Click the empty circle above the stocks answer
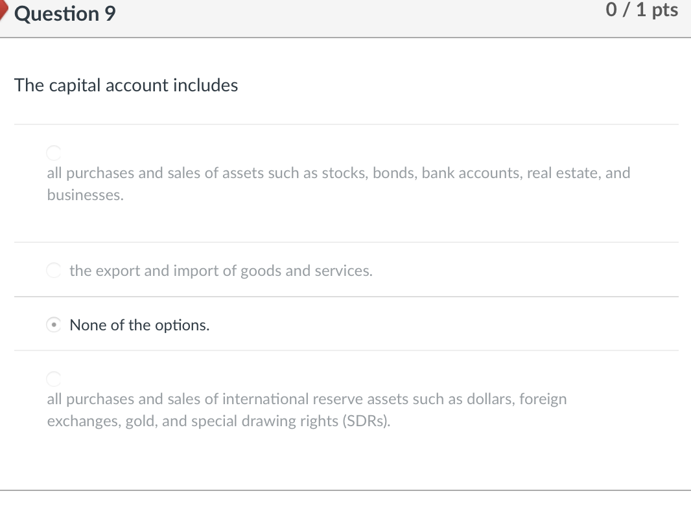 54,153
